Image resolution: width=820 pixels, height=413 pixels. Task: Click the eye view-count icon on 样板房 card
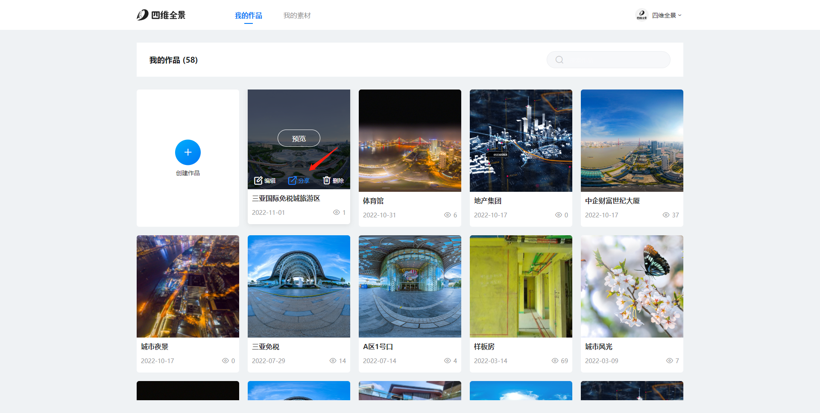tap(555, 361)
